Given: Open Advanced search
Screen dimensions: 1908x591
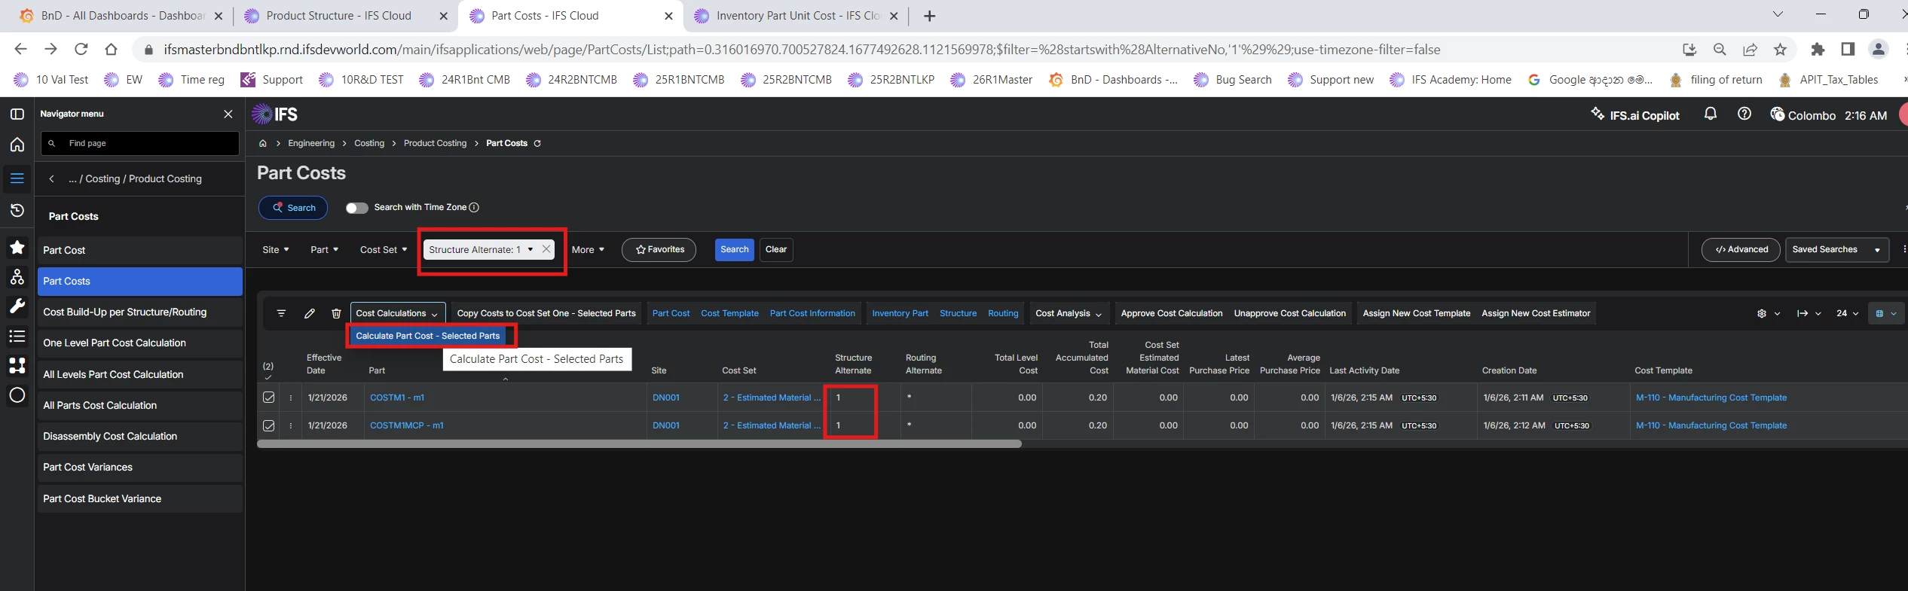Looking at the screenshot, I should pos(1741,249).
